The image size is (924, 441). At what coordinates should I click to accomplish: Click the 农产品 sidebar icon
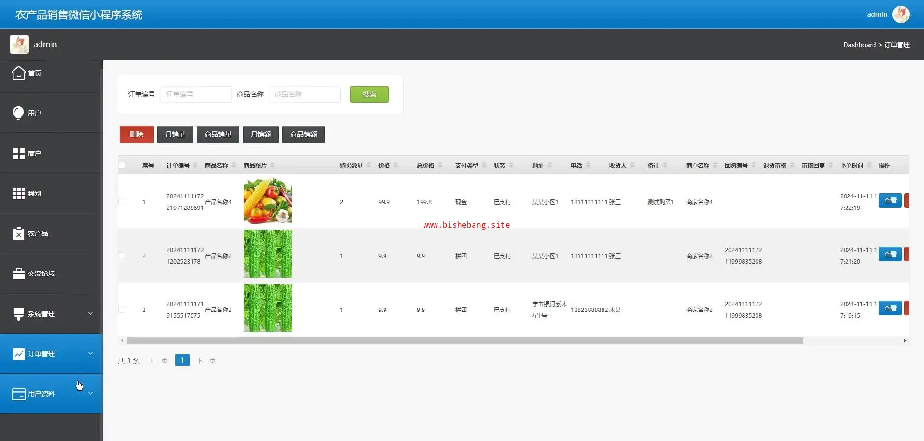point(18,233)
